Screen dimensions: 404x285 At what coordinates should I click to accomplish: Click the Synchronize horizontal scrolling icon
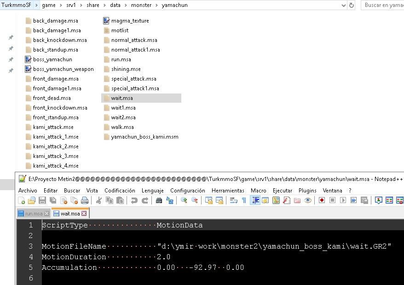coord(219,200)
